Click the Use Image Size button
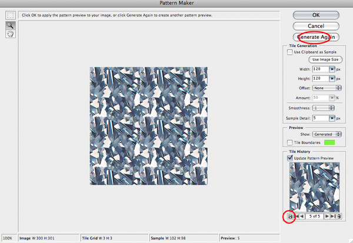Viewport: 353px width, 243px height. 325,59
